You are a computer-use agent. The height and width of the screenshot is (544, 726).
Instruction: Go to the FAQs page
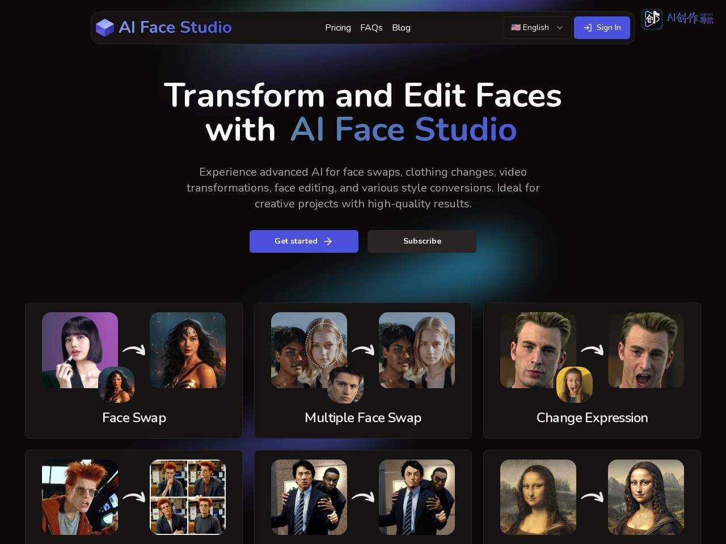click(372, 27)
